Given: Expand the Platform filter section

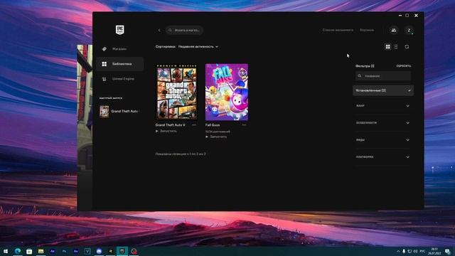Looking at the screenshot, I should (383, 157).
